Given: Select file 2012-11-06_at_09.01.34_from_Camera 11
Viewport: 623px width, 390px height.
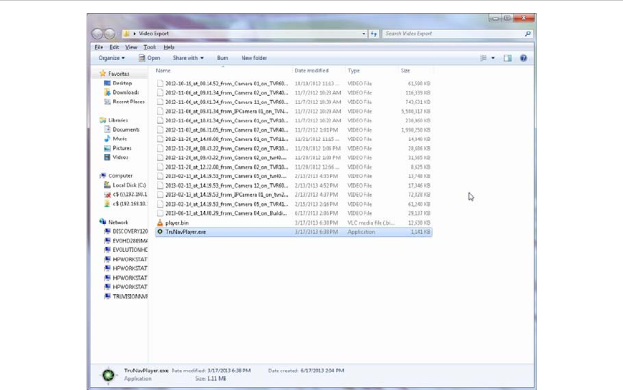Looking at the screenshot, I should pos(226,102).
